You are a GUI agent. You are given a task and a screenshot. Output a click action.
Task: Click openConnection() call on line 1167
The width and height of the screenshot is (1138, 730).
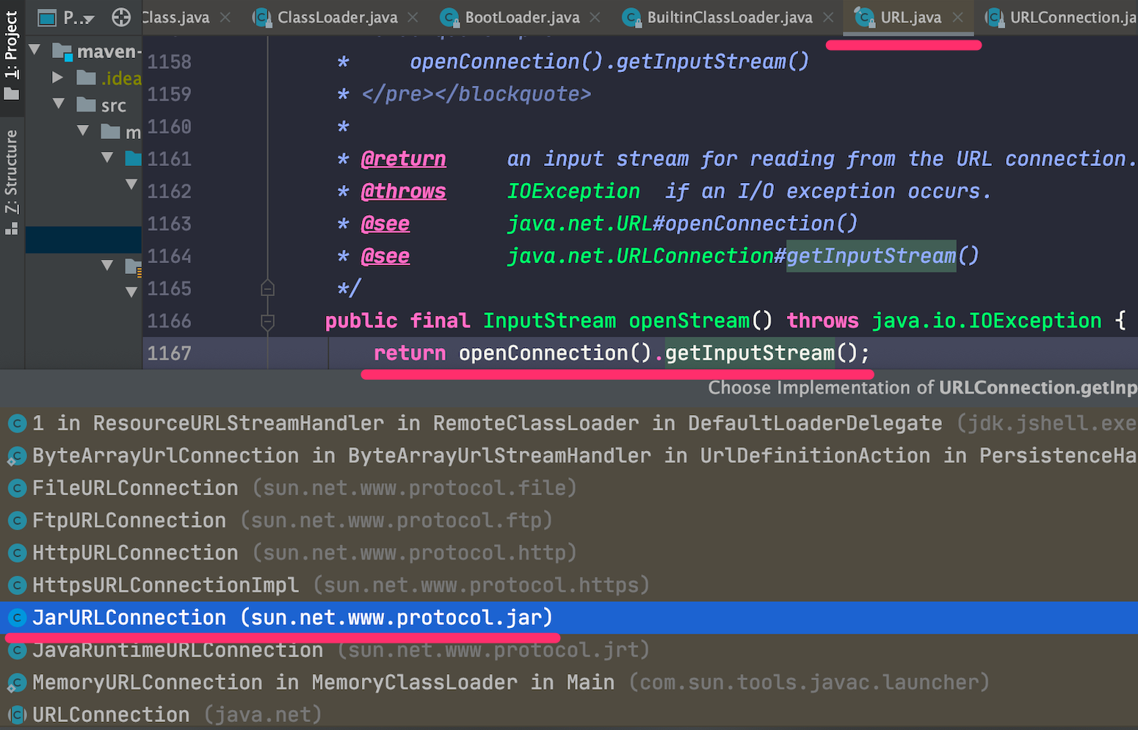click(555, 353)
